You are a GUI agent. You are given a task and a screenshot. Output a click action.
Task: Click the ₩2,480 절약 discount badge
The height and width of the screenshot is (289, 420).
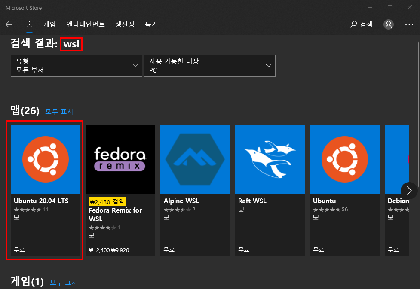[107, 201]
